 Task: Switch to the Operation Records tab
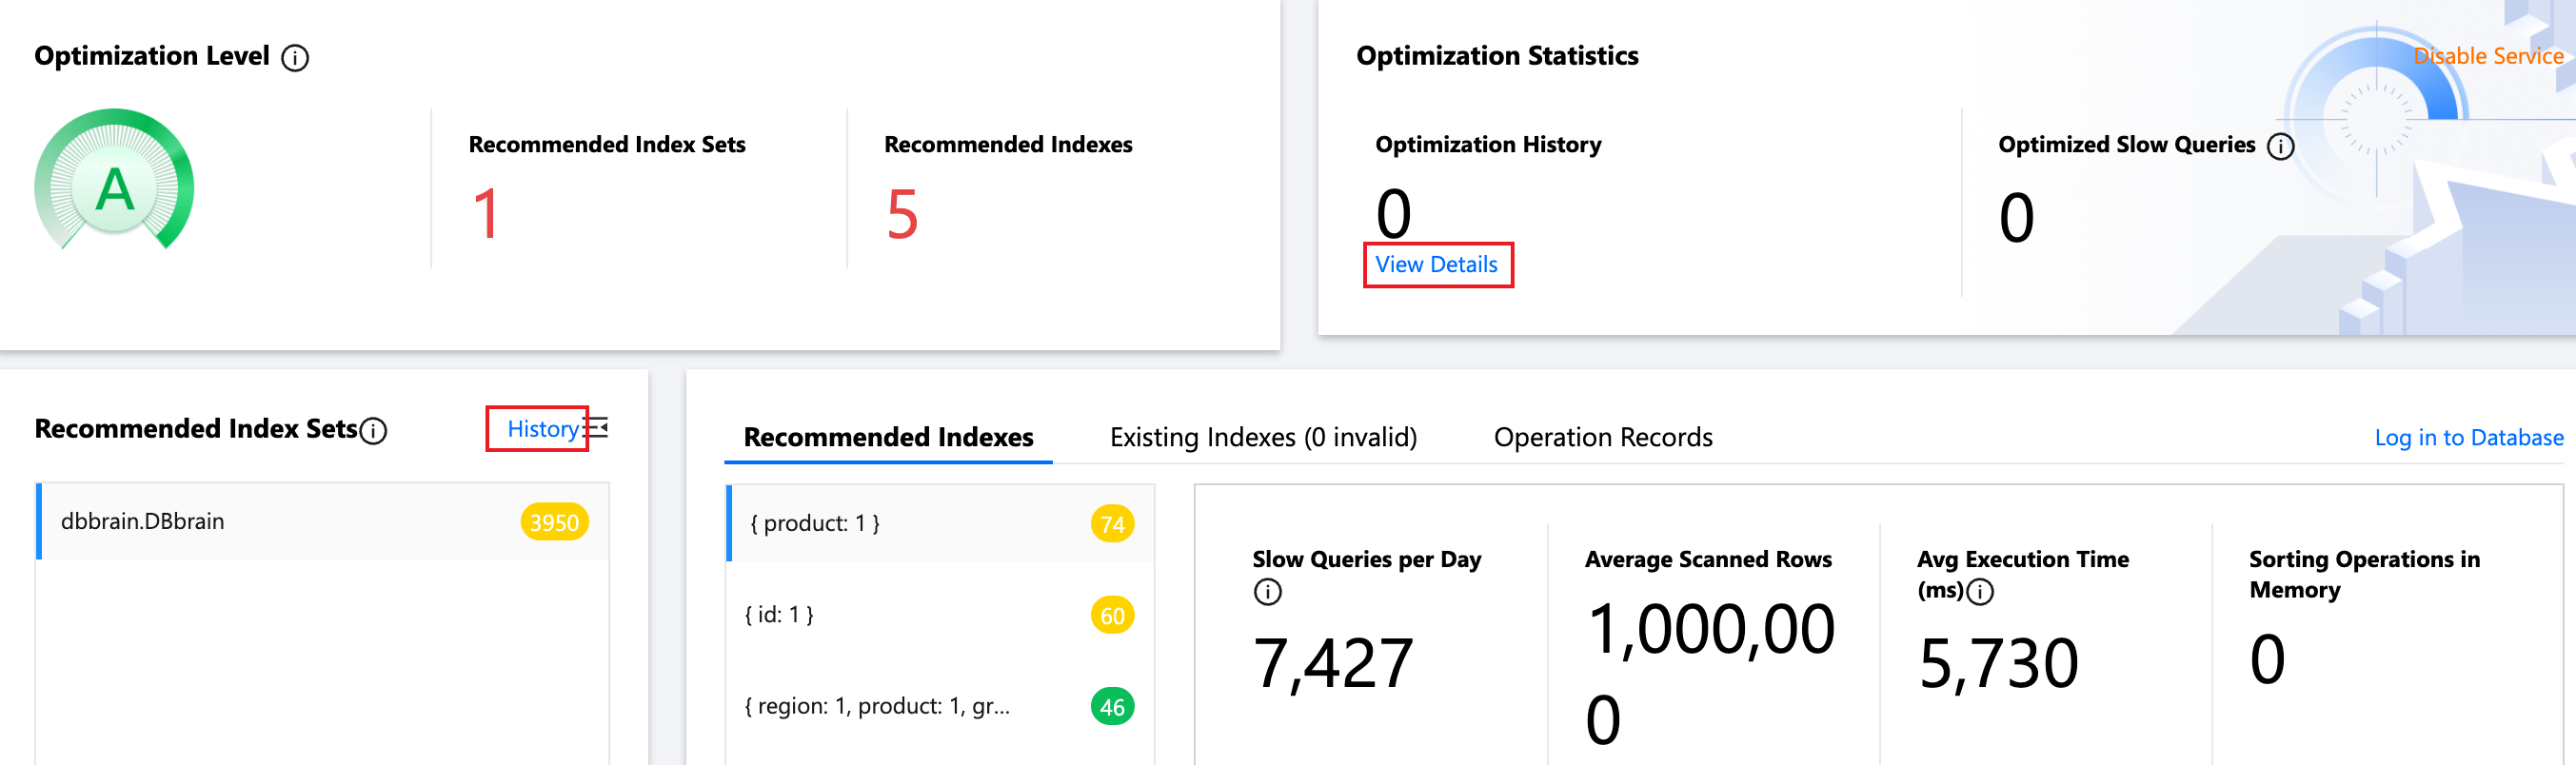[1602, 437]
